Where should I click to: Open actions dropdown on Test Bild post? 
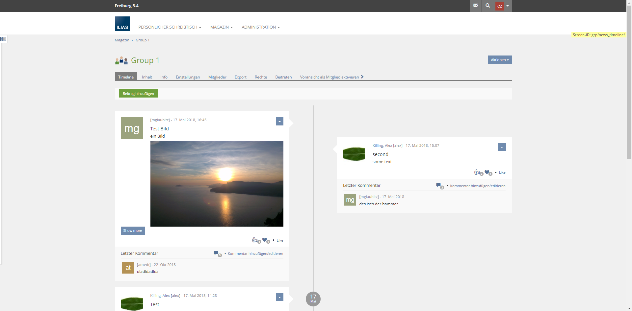[x=279, y=122]
